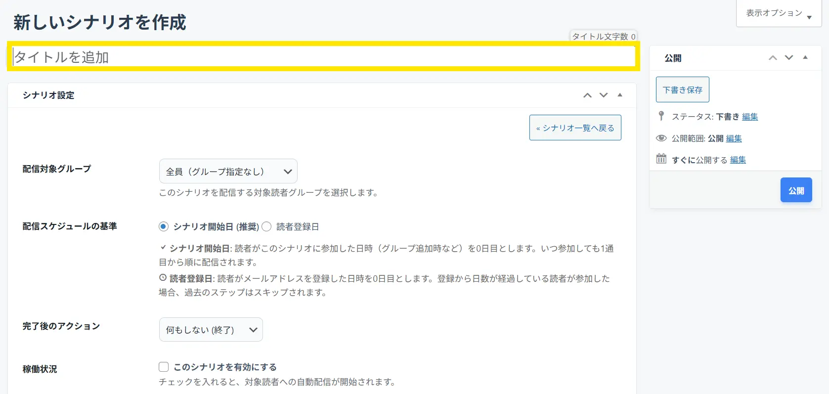This screenshot has width=829, height=394.
Task: Move シナリオ設定 panel down
Action: (604, 95)
